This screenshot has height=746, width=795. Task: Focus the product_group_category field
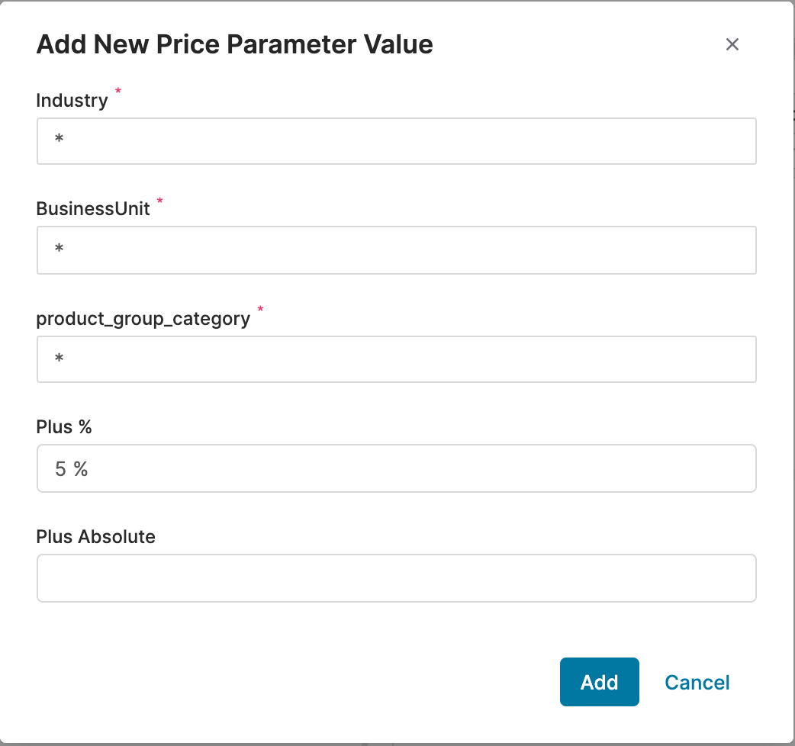pyautogui.click(x=396, y=359)
